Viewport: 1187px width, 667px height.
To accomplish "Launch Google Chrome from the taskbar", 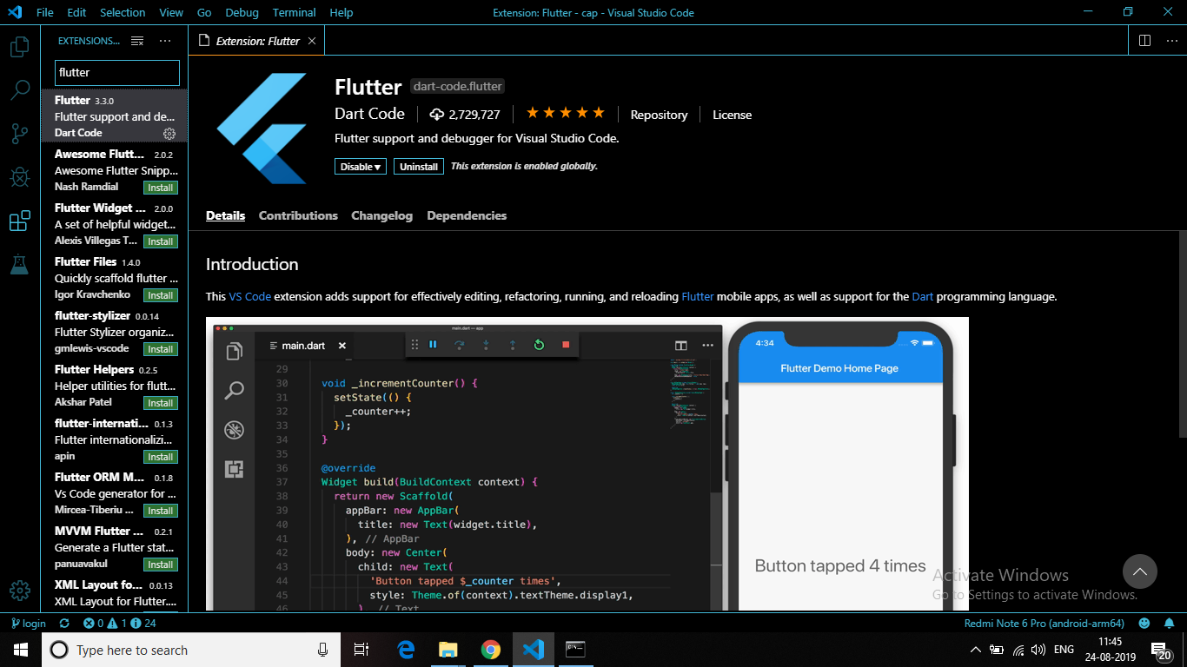I will [x=491, y=650].
